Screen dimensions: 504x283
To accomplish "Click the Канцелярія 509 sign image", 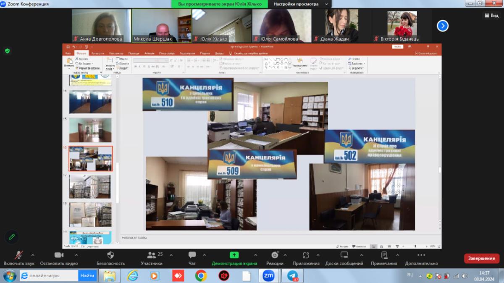I will 252,164.
